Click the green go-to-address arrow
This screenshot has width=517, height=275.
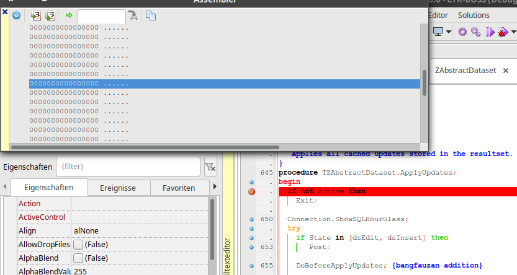(x=69, y=15)
